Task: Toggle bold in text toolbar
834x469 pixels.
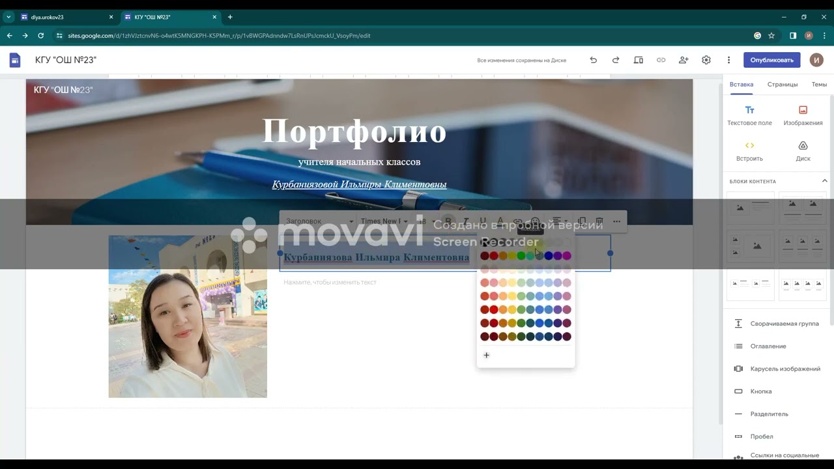Action: [448, 221]
